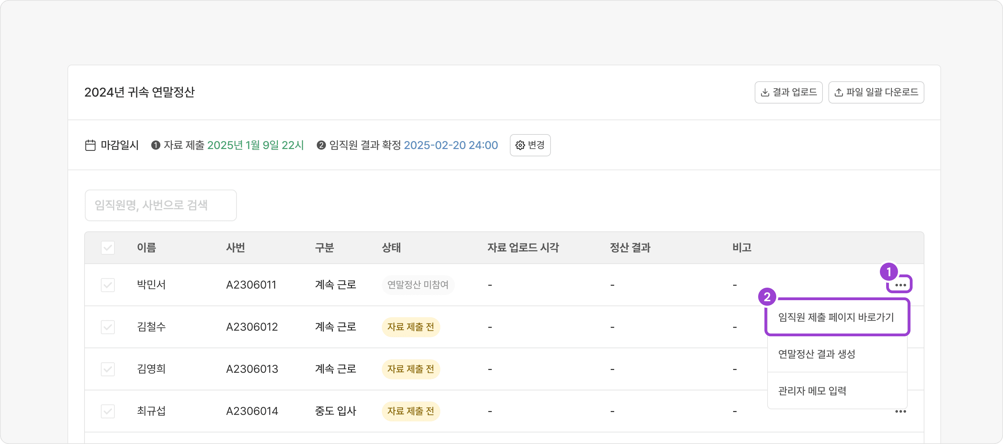Select 연말정산 결과 생성 menu item
The height and width of the screenshot is (444, 1003).
click(x=817, y=354)
